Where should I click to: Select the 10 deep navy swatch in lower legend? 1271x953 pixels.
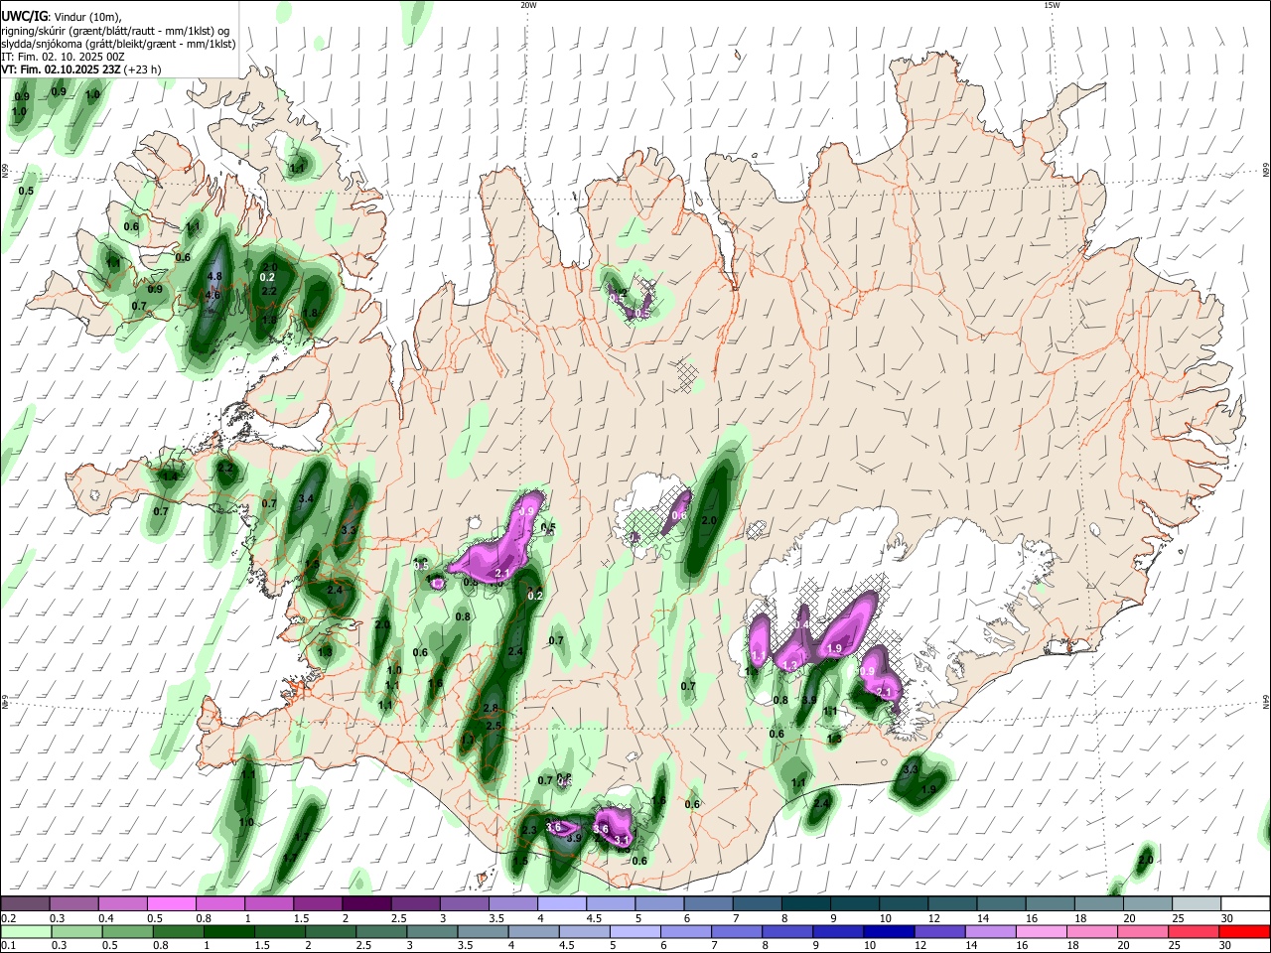tap(889, 931)
